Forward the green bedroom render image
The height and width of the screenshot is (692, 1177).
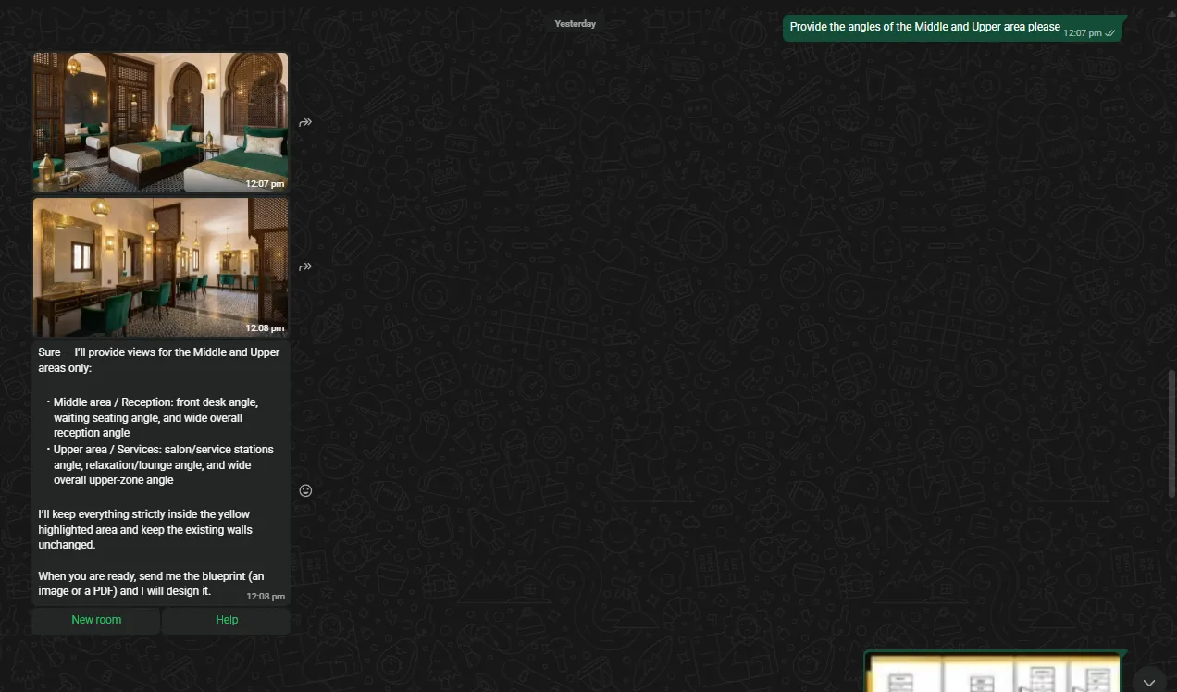coord(305,122)
